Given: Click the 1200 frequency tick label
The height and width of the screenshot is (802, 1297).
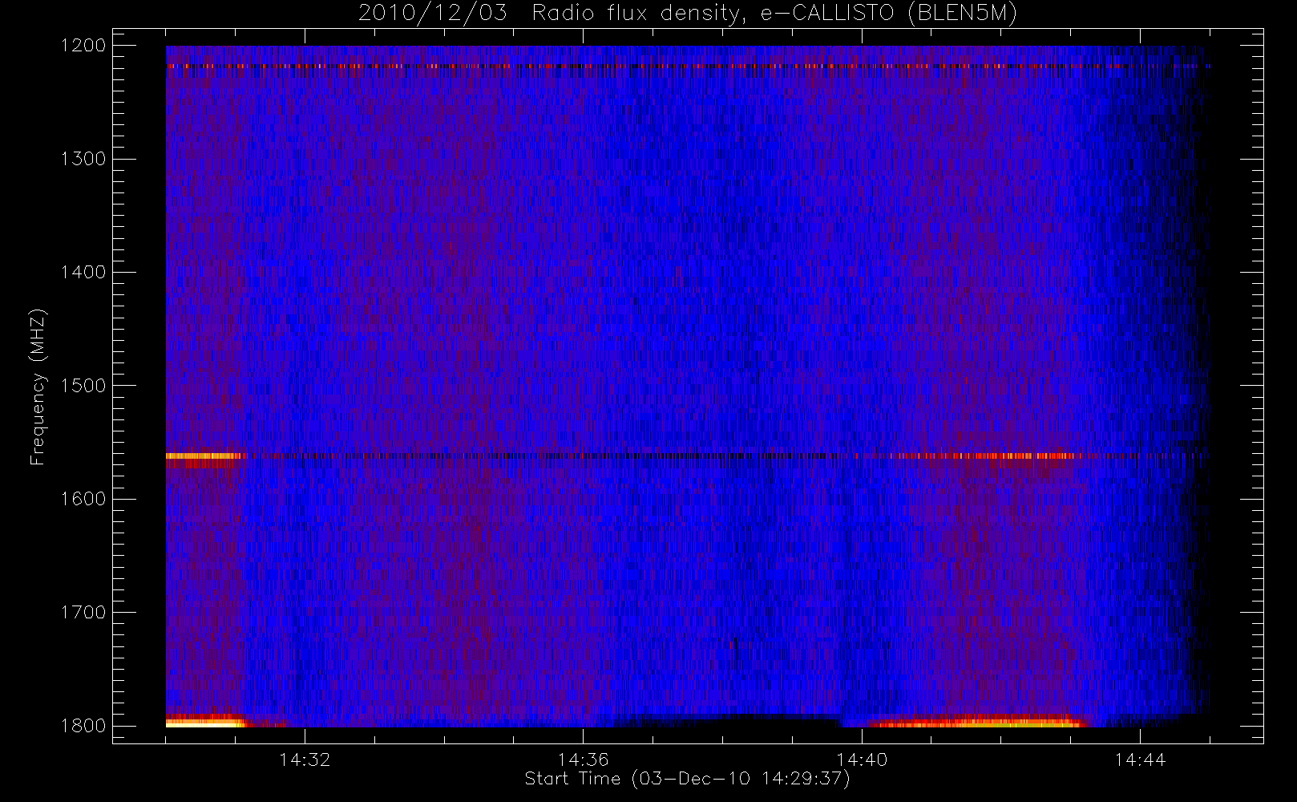Looking at the screenshot, I should pyautogui.click(x=83, y=46).
